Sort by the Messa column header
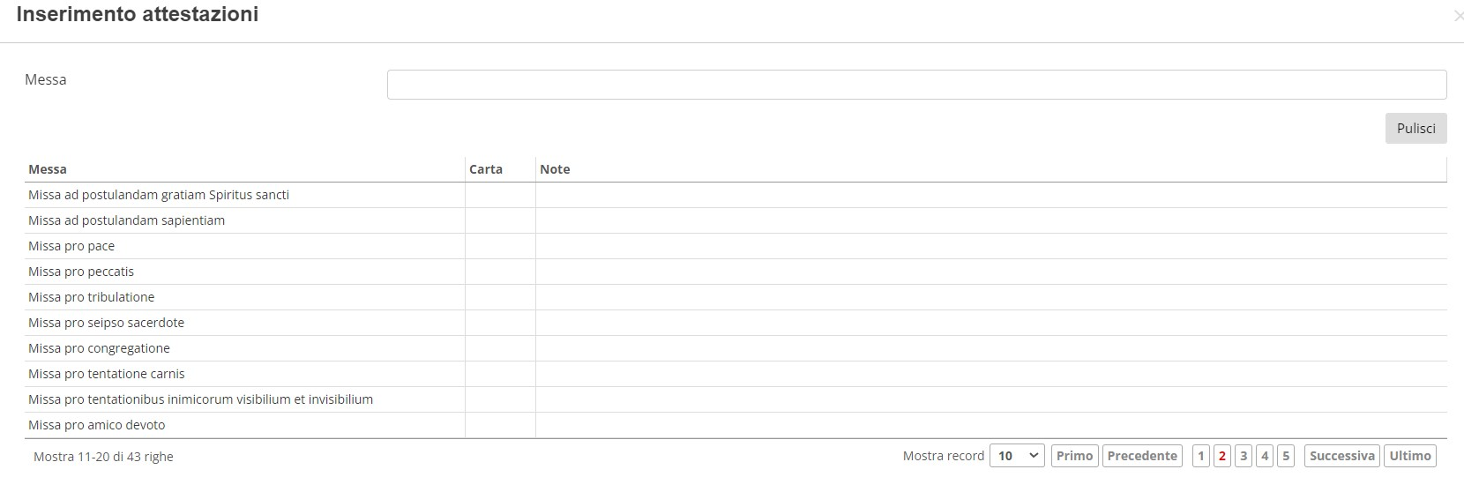The height and width of the screenshot is (492, 1464). (x=48, y=169)
